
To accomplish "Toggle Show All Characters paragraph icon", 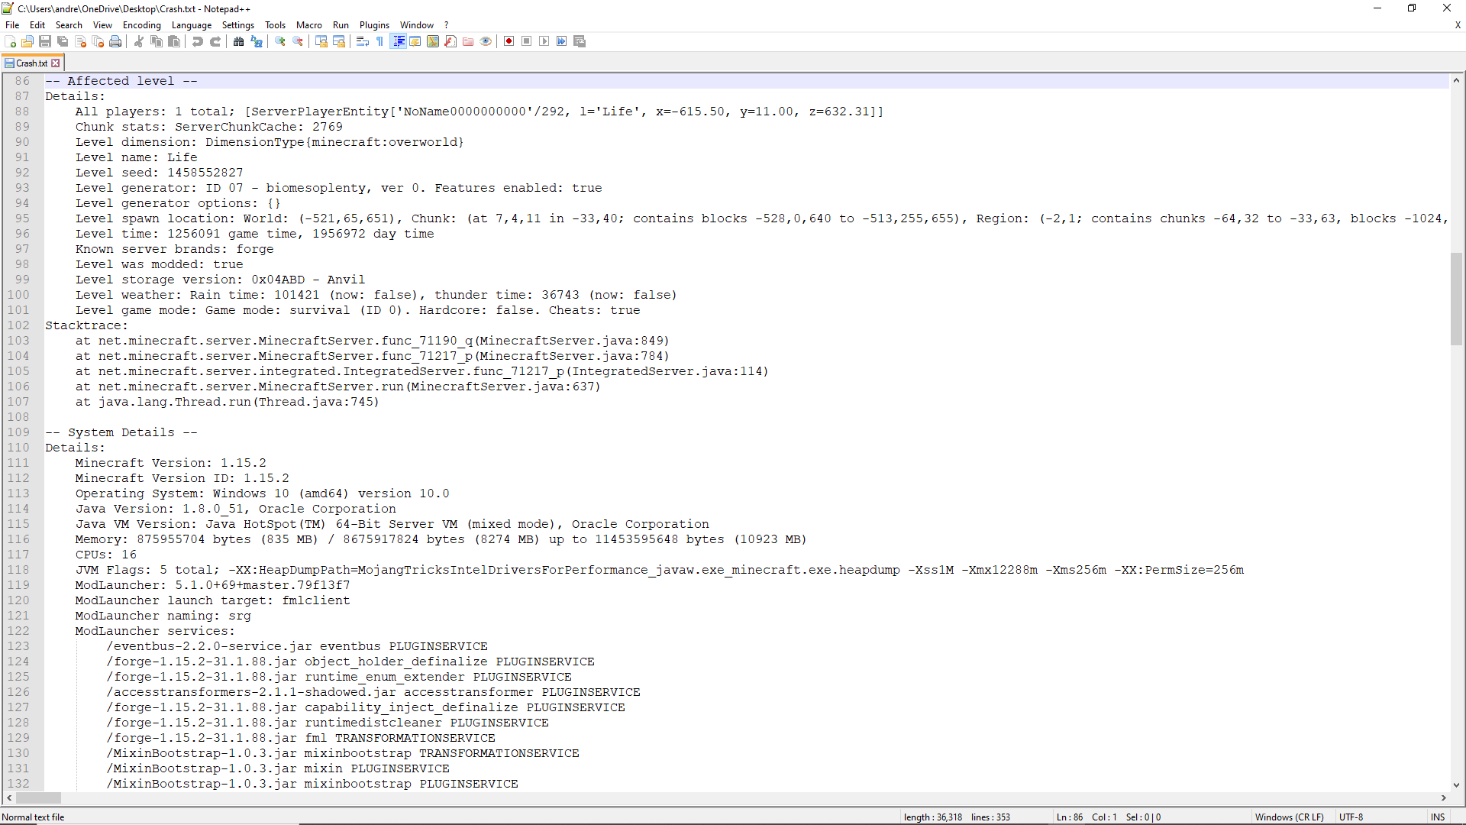I will (x=379, y=41).
